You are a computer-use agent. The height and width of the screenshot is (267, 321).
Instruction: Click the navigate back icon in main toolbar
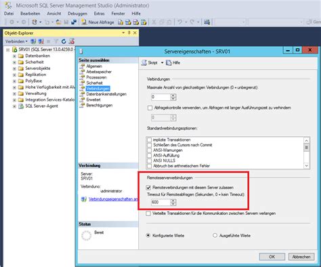tap(12, 22)
